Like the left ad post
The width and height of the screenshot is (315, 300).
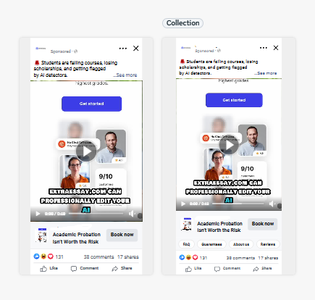pyautogui.click(x=49, y=268)
